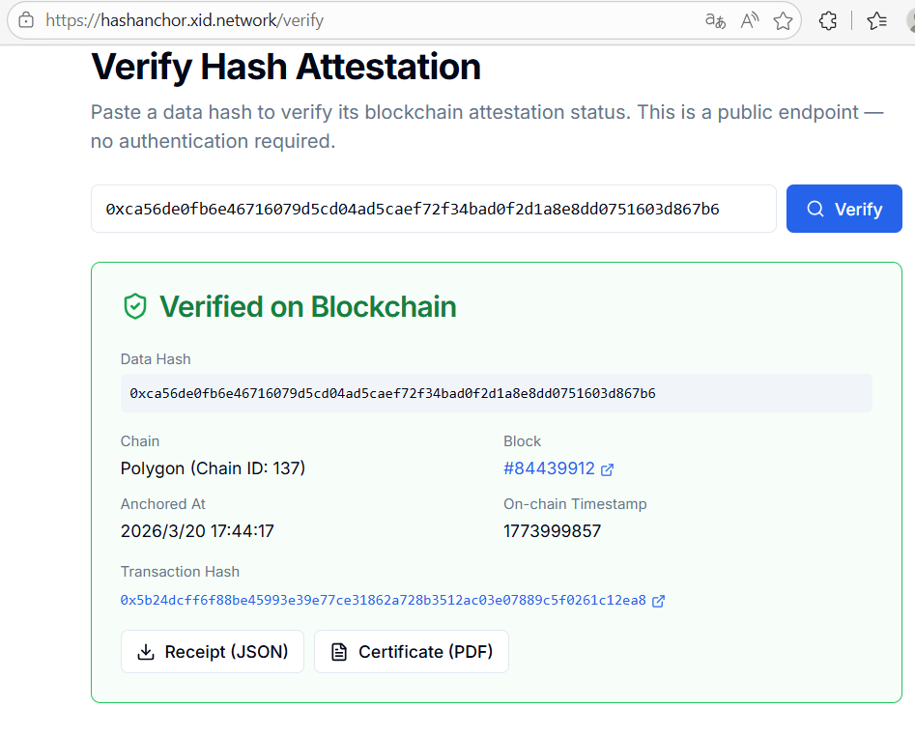Open block #84439912 link
This screenshot has height=736, width=915.
click(x=549, y=468)
